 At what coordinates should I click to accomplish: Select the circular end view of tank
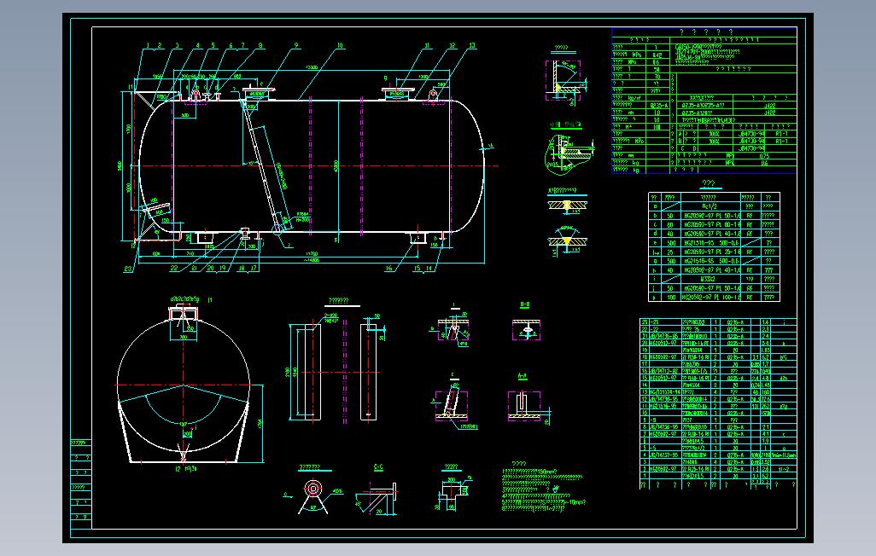pos(184,385)
